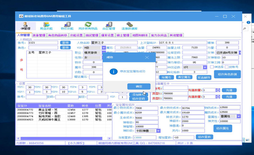254x155 pixels.
Task: Expand the 职业 精灵游侠 dropdown
Action: coord(103,52)
